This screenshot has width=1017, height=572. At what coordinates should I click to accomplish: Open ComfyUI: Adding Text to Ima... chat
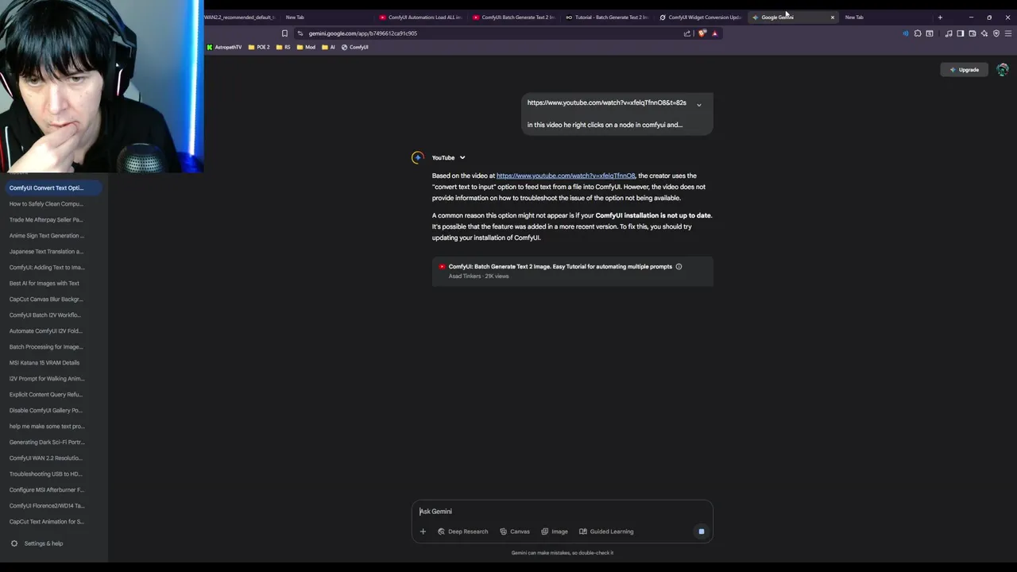[46, 268]
